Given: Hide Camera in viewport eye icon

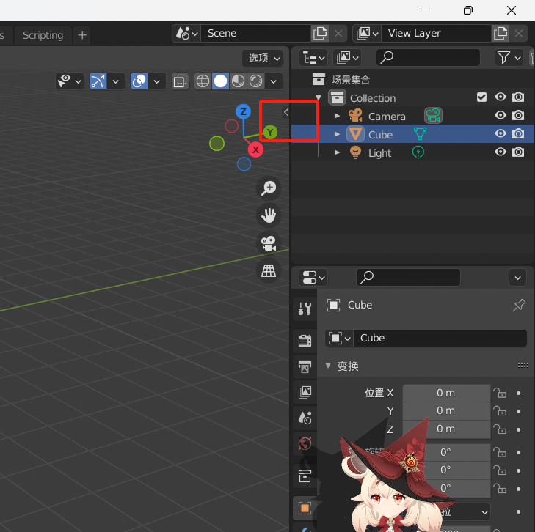Looking at the screenshot, I should click(501, 115).
